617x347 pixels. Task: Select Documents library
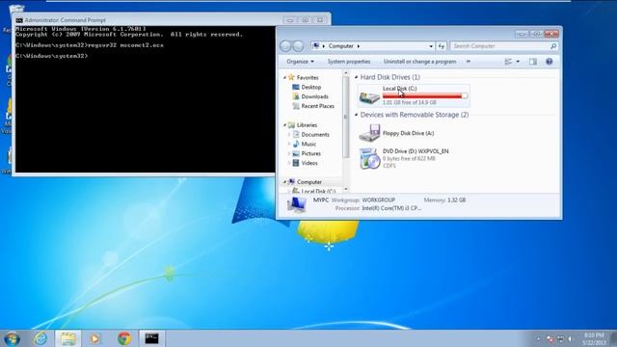[x=315, y=135]
